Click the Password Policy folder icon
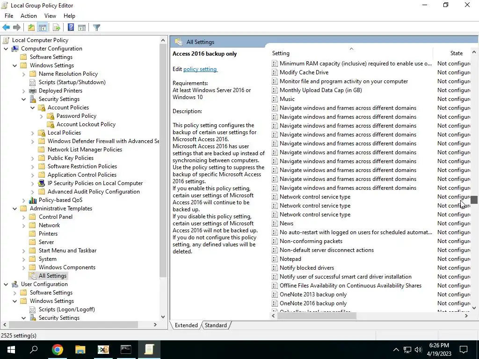Viewport: 479px width, 359px height. [x=51, y=116]
